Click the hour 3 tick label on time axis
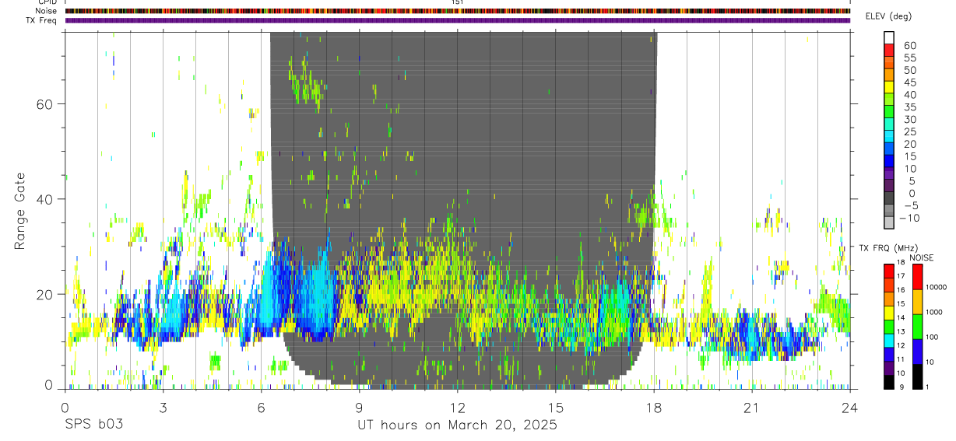 pos(163,407)
